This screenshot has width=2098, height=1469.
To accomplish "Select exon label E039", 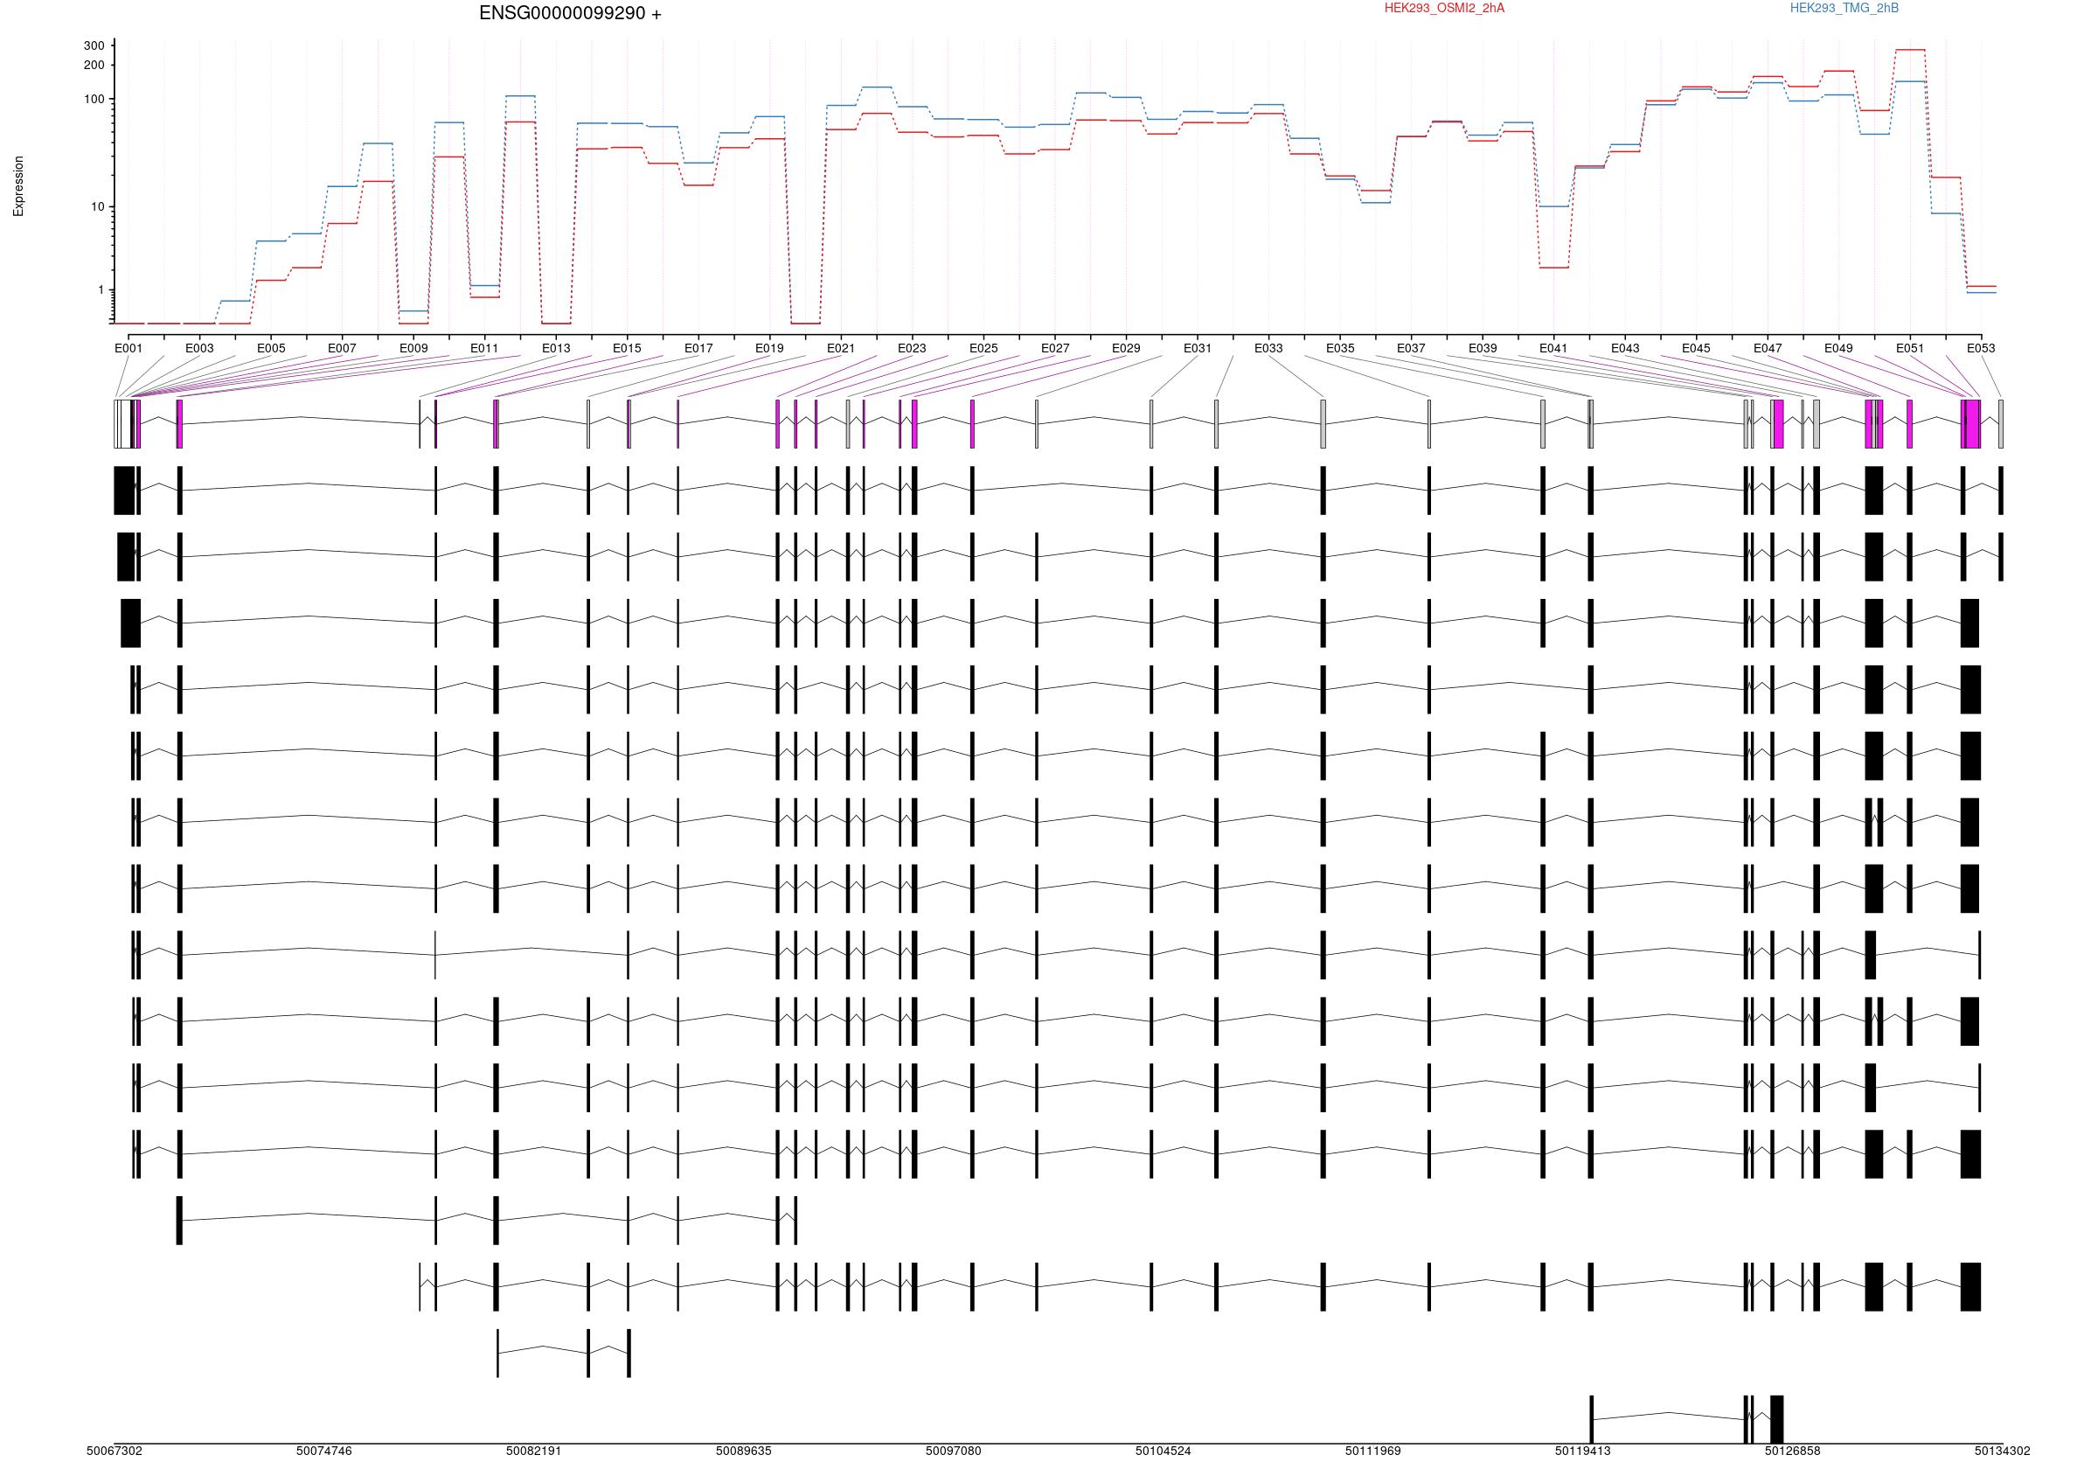I will click(1483, 348).
